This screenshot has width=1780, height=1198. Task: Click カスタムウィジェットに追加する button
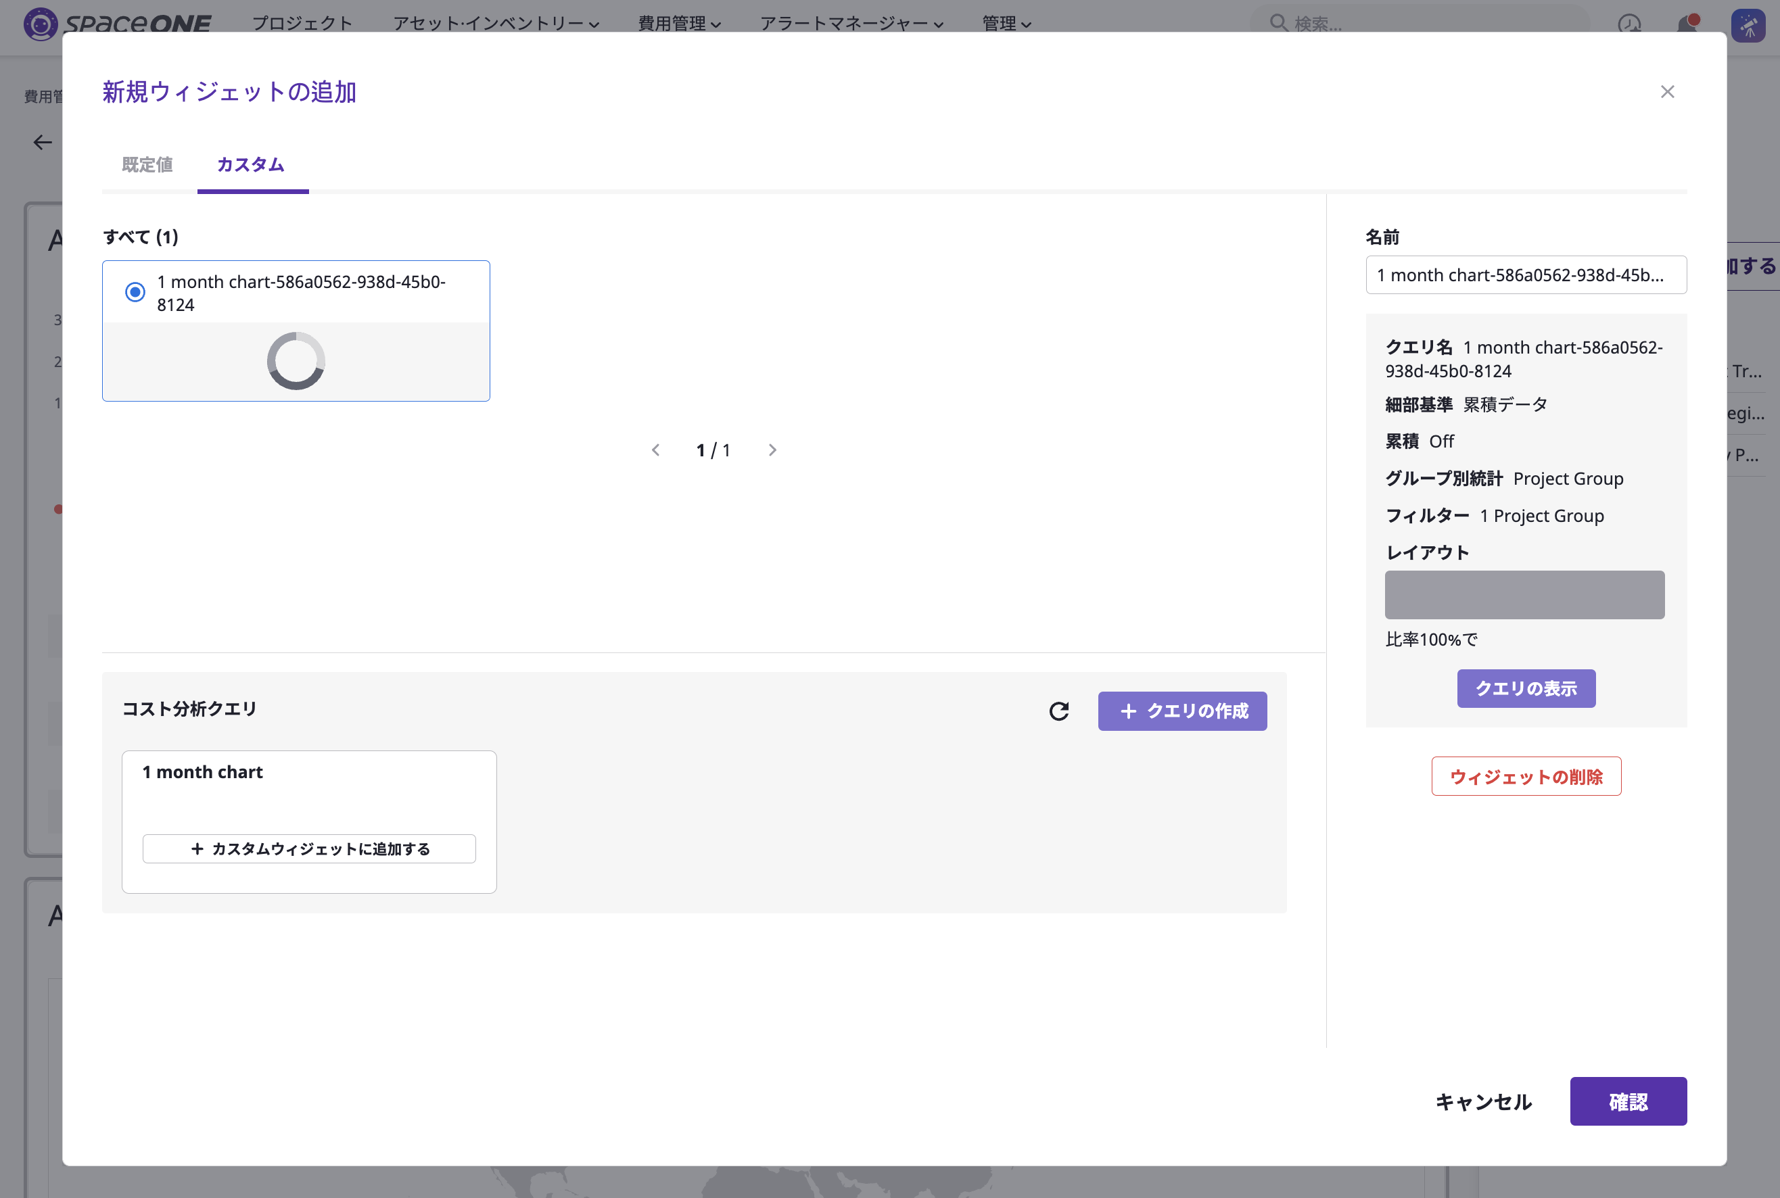click(310, 849)
